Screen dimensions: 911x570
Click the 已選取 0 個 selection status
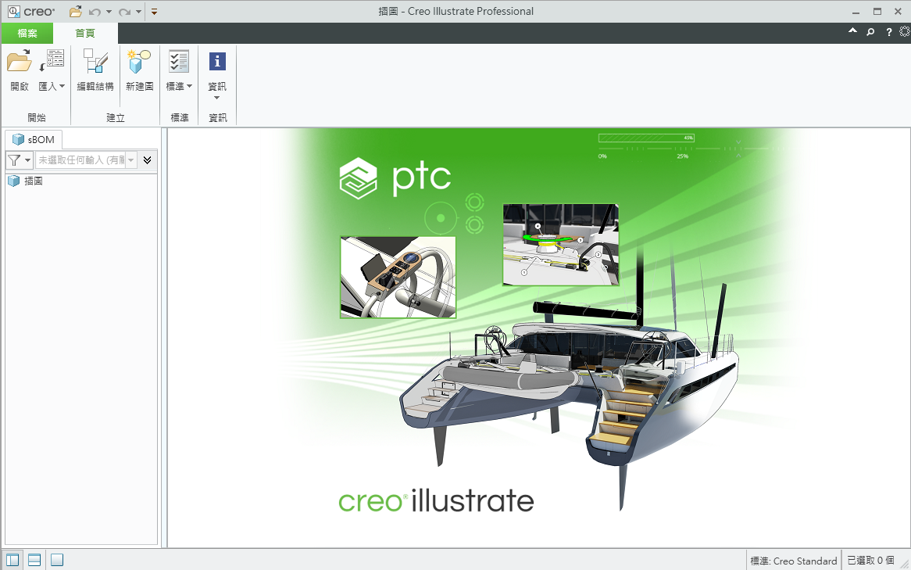pos(870,561)
